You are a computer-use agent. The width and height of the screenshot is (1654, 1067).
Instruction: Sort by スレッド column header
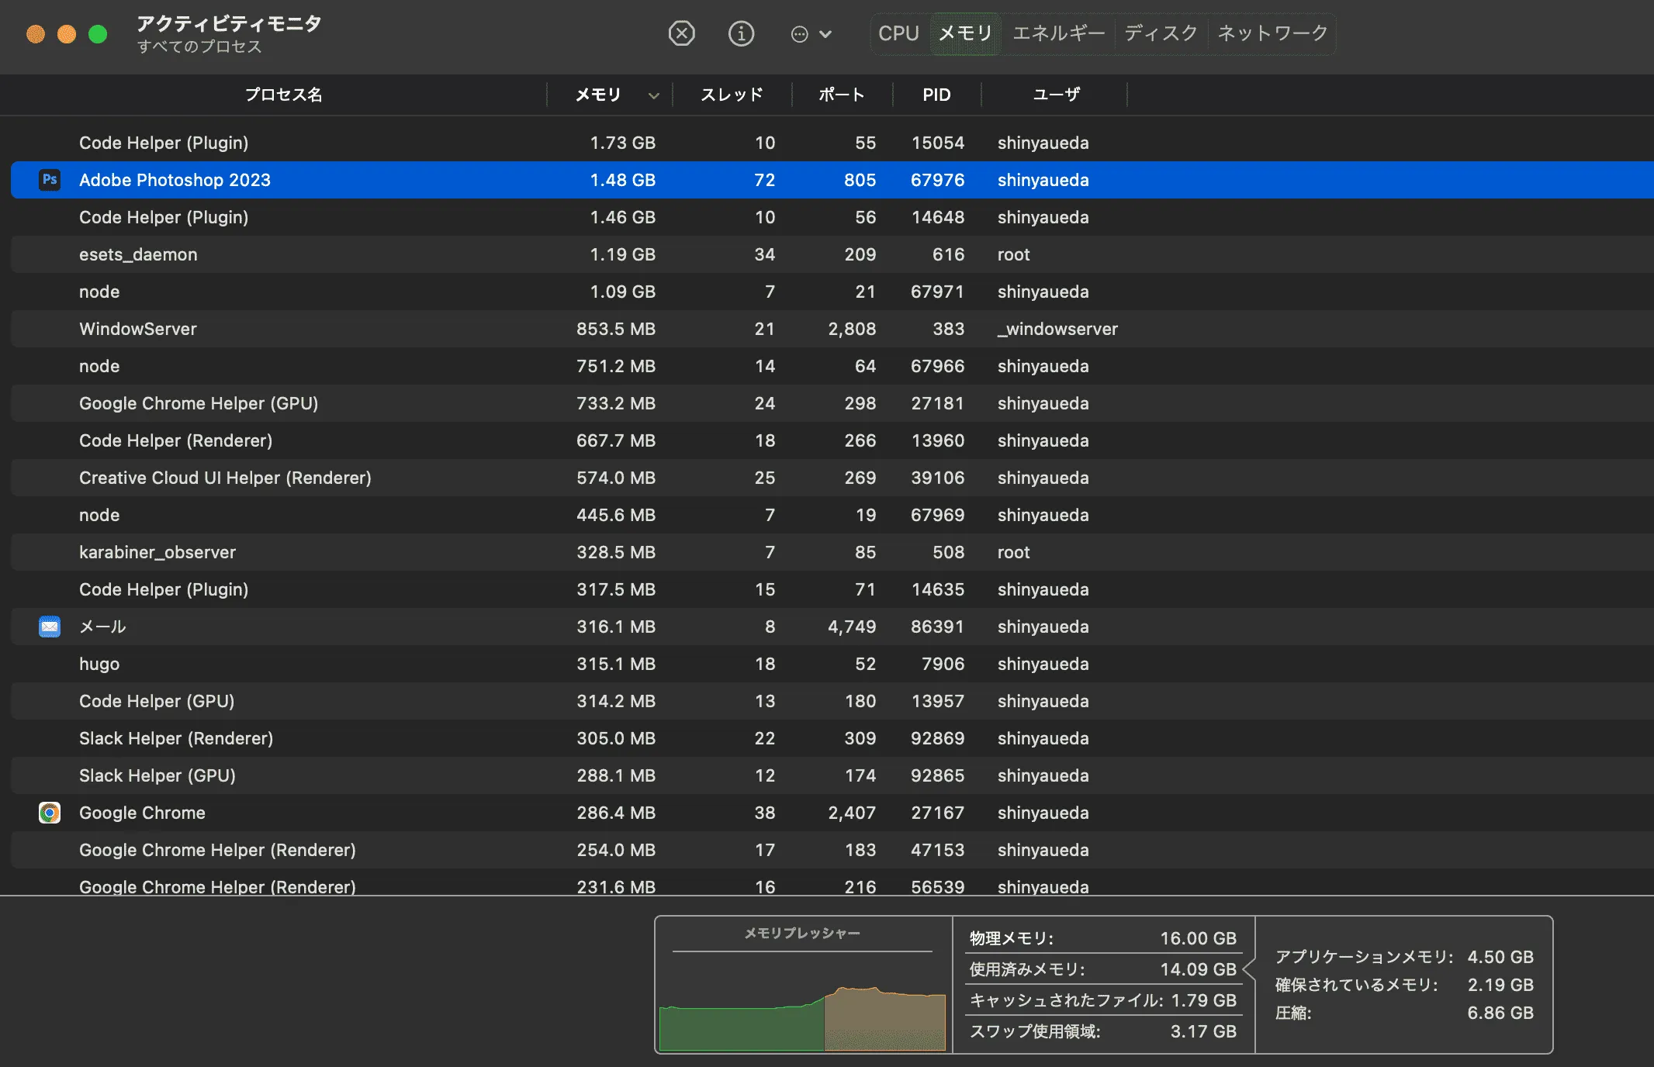tap(731, 95)
